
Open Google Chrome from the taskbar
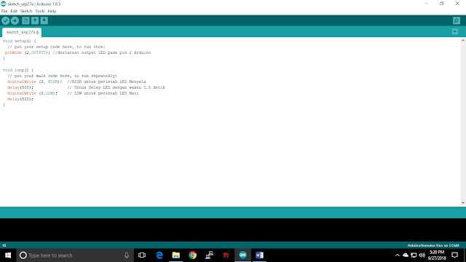pos(192,255)
